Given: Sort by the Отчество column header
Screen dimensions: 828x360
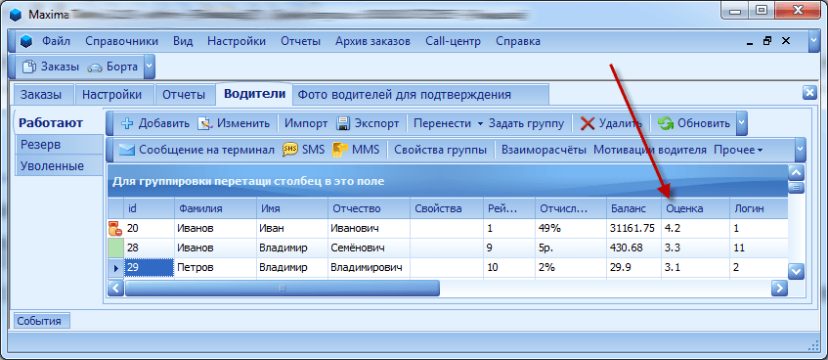Looking at the screenshot, I should click(x=369, y=208).
